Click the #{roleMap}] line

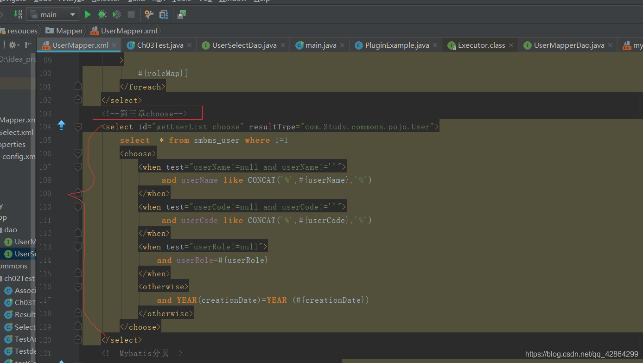pyautogui.click(x=163, y=73)
